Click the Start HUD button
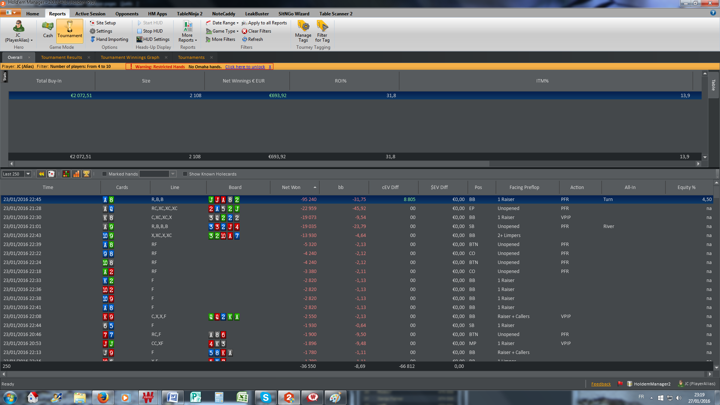720x405 pixels. [150, 23]
